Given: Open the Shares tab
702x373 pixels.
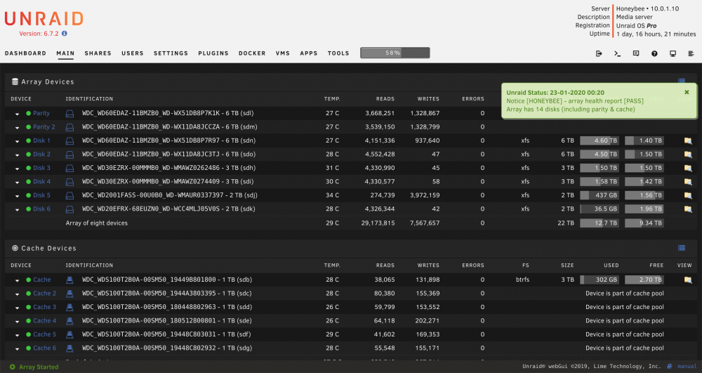Looking at the screenshot, I should 98,53.
